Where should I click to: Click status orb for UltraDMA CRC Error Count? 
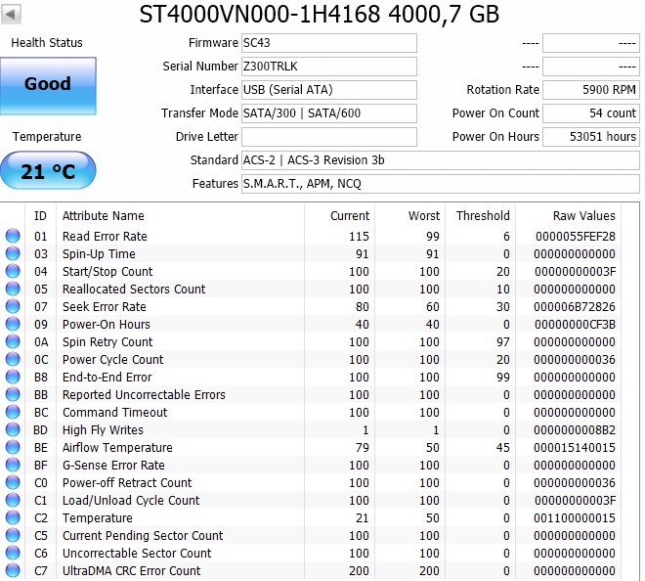[x=13, y=570]
